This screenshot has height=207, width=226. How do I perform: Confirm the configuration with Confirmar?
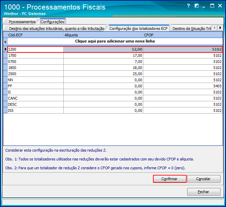coord(169,179)
